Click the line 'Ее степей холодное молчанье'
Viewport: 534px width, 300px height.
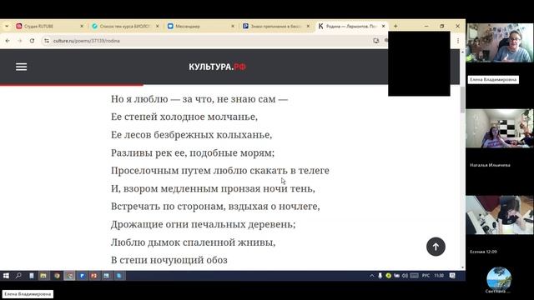tap(184, 117)
